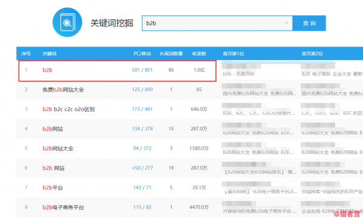Click the 1.0亿 indexed count

(199, 70)
